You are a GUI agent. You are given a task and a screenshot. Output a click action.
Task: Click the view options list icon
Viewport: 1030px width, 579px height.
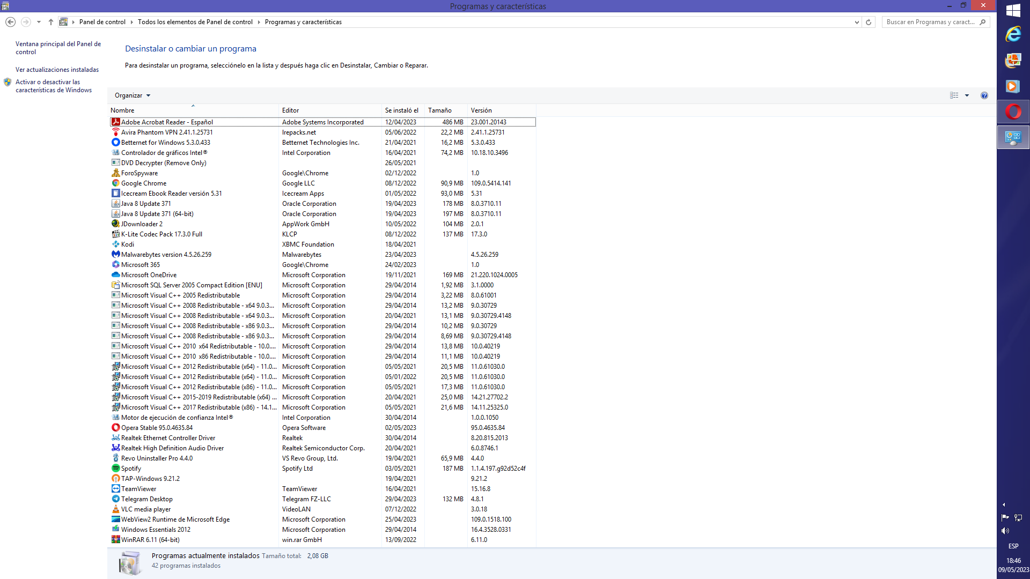click(x=954, y=95)
